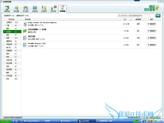Uninstall 360安全浏览器 via 卸载软件 button
Screen dimensions: 164x123
coord(152,31)
